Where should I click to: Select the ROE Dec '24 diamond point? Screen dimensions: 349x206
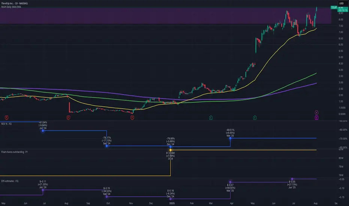(x=170, y=147)
